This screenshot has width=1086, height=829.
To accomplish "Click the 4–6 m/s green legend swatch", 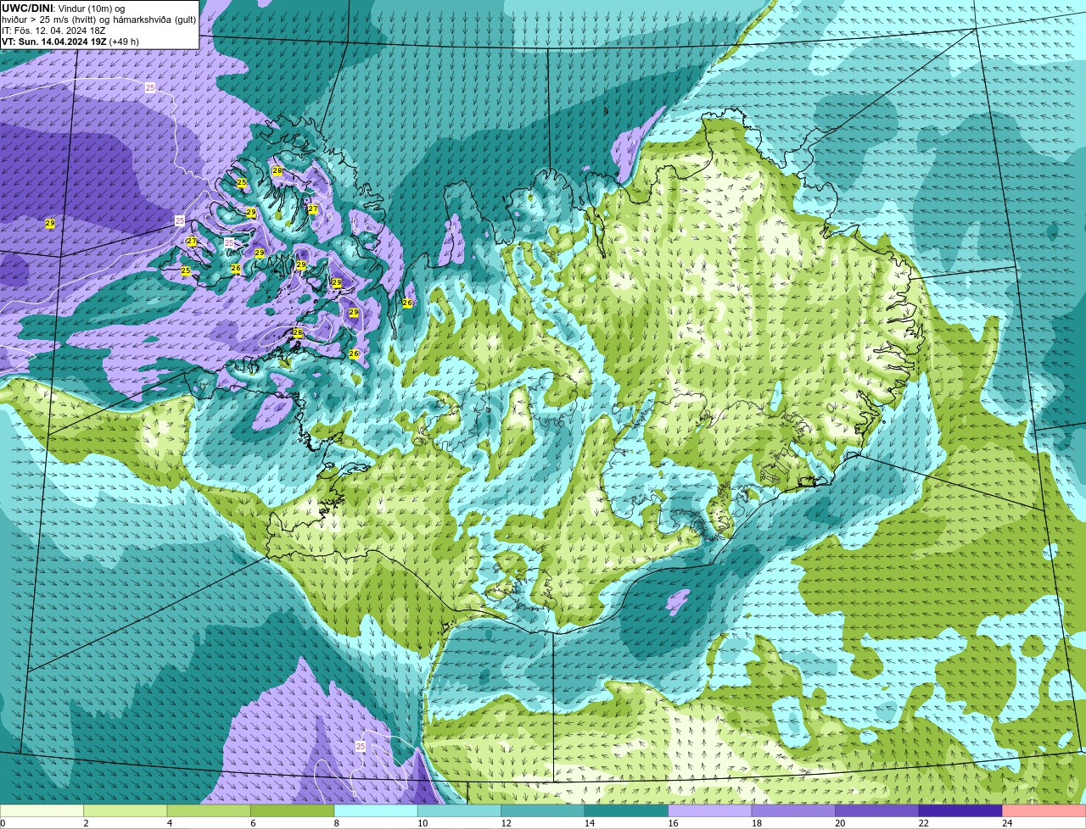I will point(209,810).
